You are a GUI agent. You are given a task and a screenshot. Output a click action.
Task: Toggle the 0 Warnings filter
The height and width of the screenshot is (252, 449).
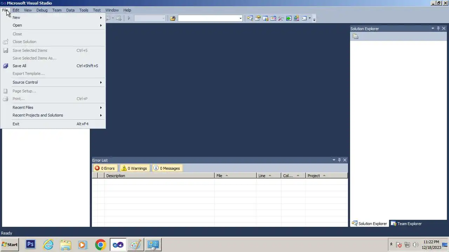tap(134, 168)
